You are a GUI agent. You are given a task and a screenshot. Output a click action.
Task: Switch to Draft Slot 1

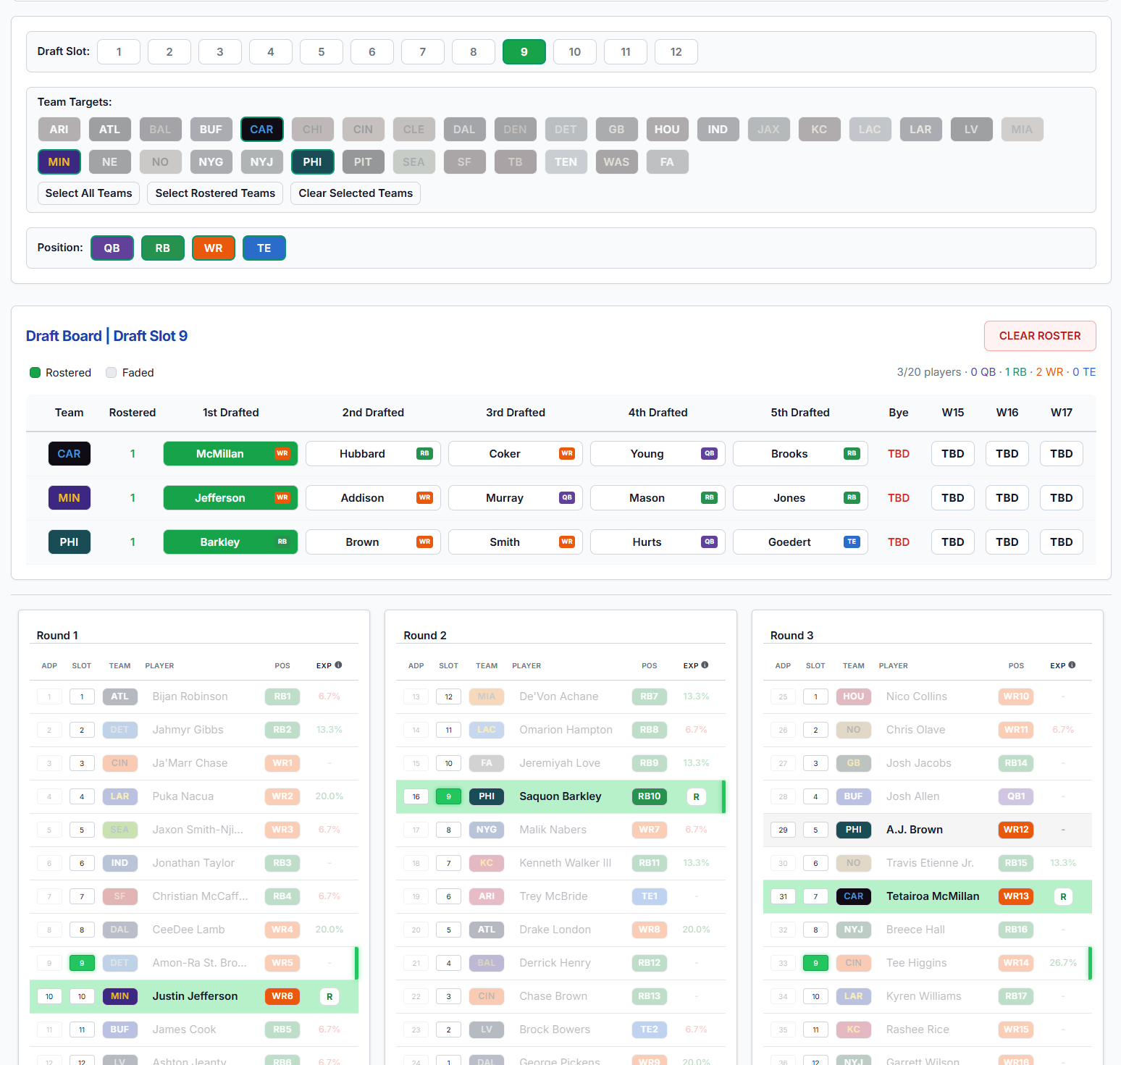tap(118, 51)
